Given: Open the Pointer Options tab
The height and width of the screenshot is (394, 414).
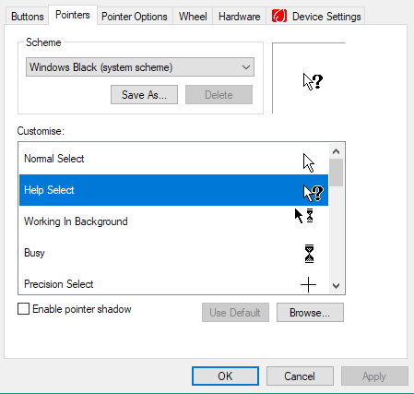Looking at the screenshot, I should coord(135,17).
